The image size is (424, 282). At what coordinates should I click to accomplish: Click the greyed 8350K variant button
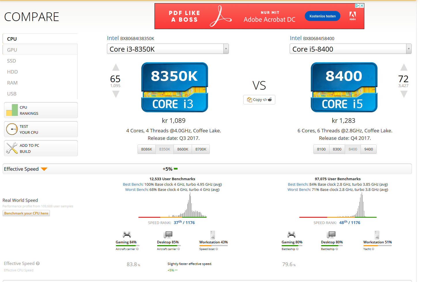[x=165, y=149]
